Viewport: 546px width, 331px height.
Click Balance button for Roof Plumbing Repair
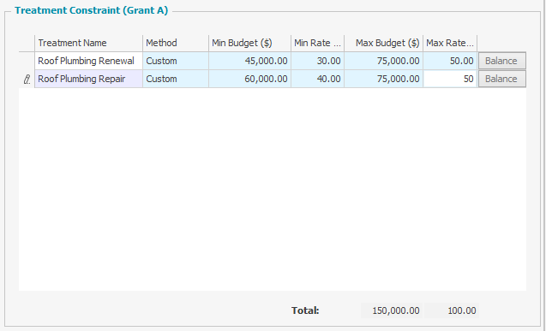(x=501, y=79)
